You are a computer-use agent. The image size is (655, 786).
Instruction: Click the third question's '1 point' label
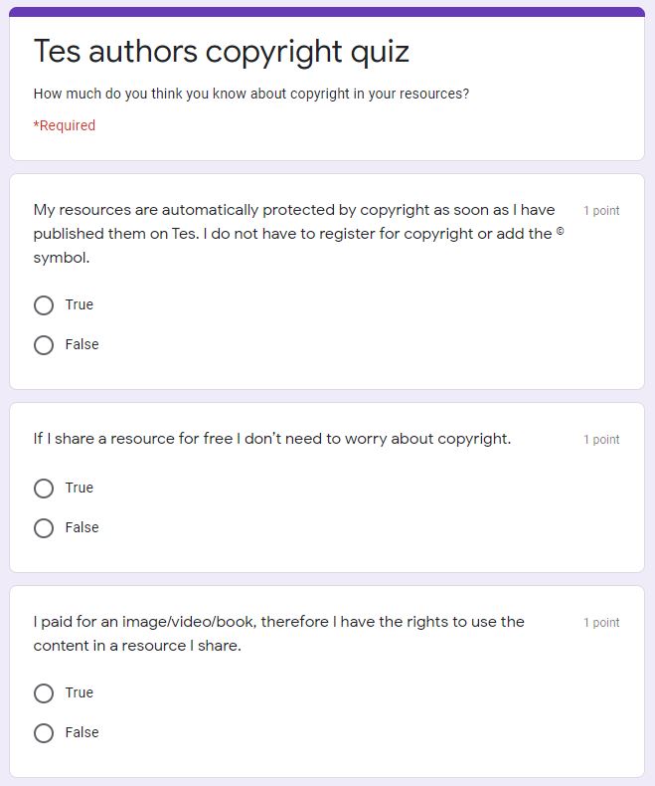(601, 623)
